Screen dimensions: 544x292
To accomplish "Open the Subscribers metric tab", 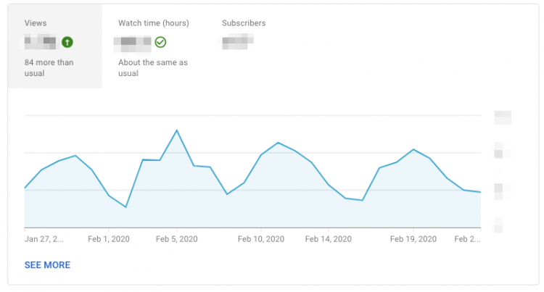I will [x=244, y=23].
